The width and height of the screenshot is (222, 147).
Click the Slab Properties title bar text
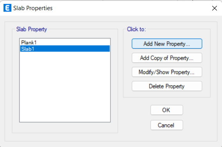(x=33, y=8)
